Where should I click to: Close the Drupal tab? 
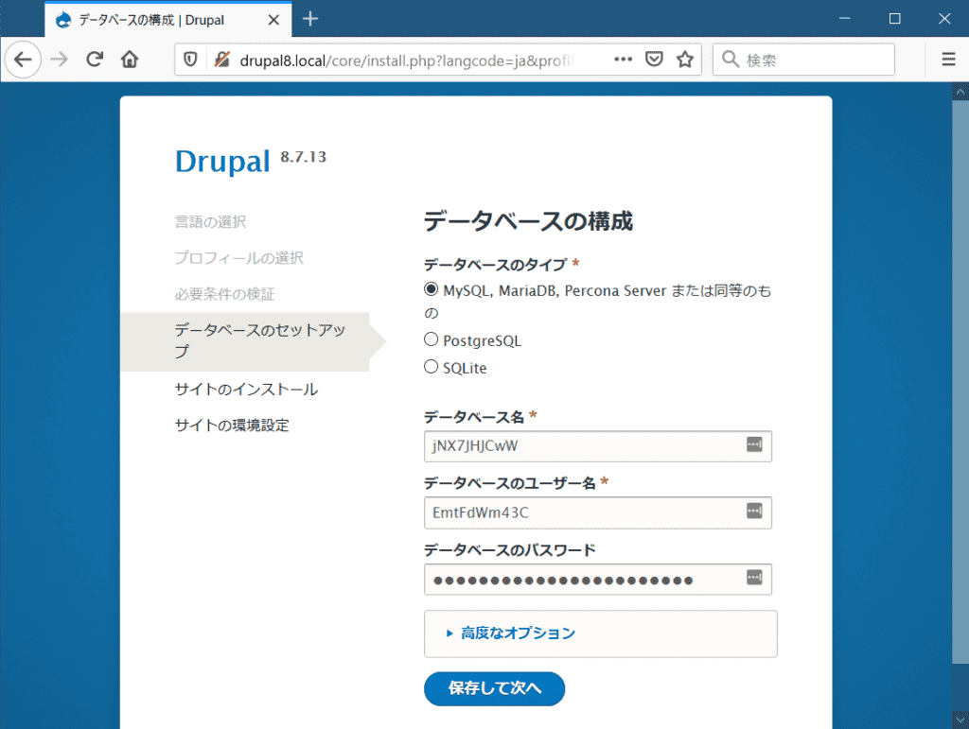click(x=273, y=20)
